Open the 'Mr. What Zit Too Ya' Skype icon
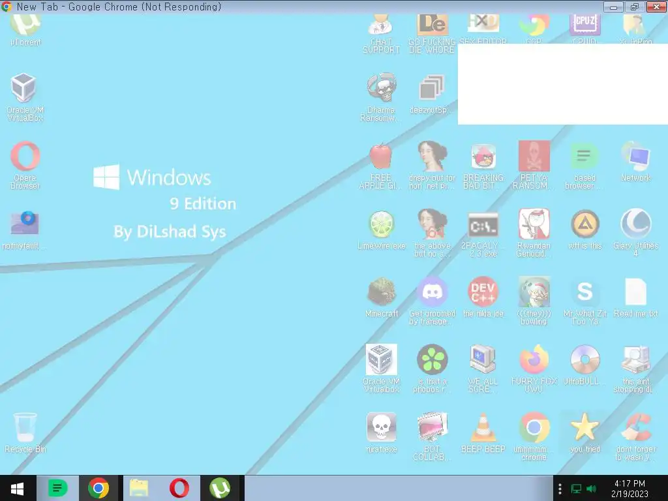This screenshot has height=501, width=668. [585, 301]
